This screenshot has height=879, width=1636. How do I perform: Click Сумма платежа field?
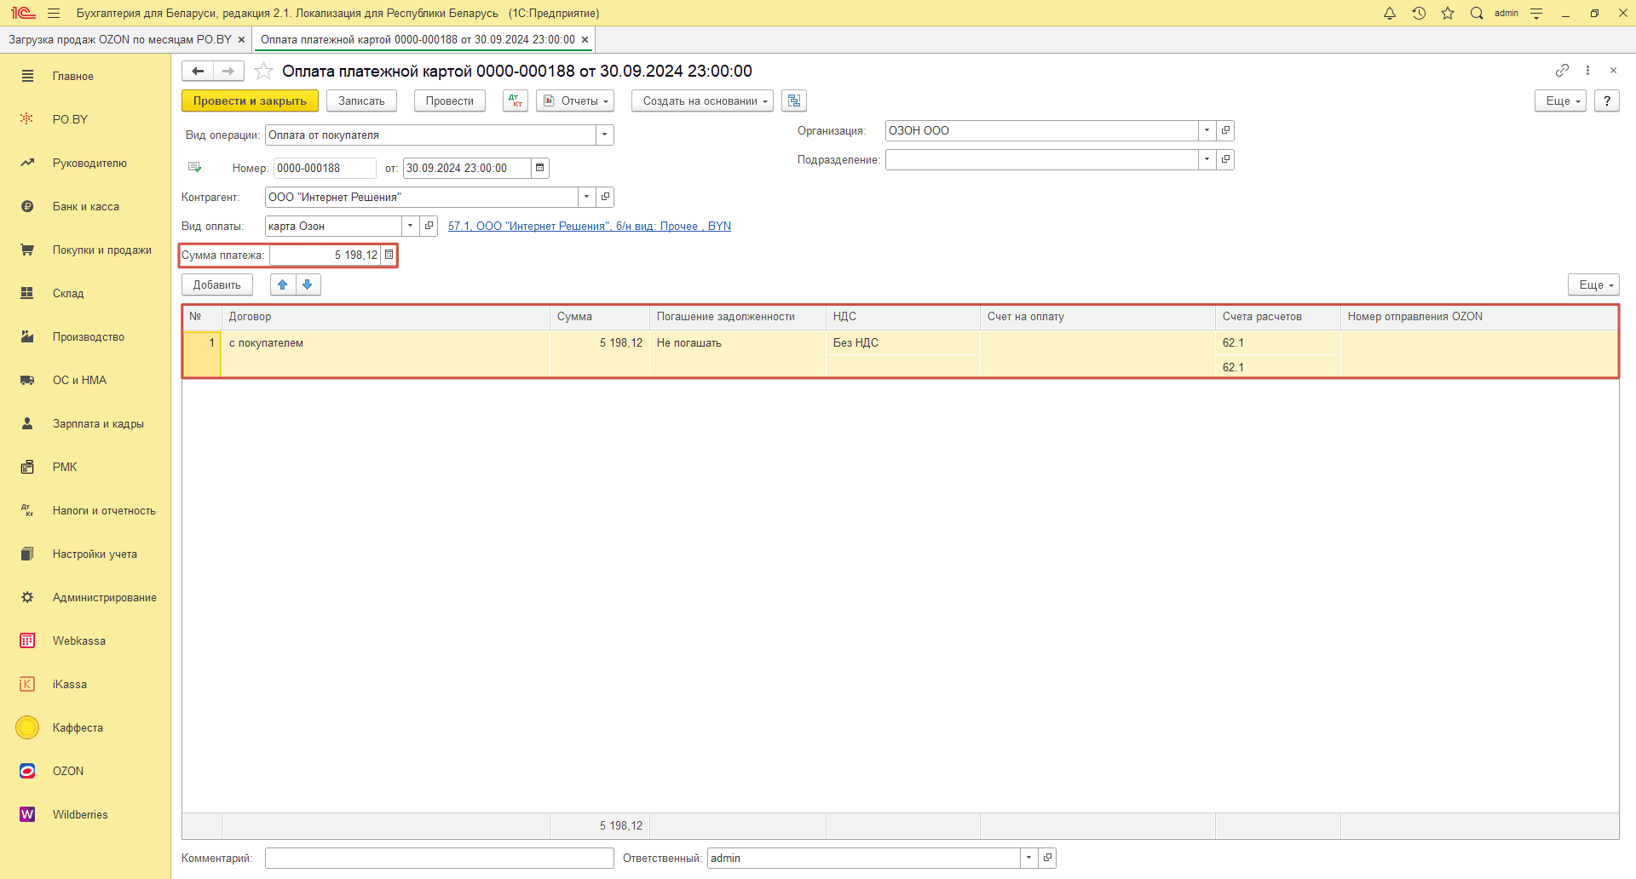pos(325,255)
